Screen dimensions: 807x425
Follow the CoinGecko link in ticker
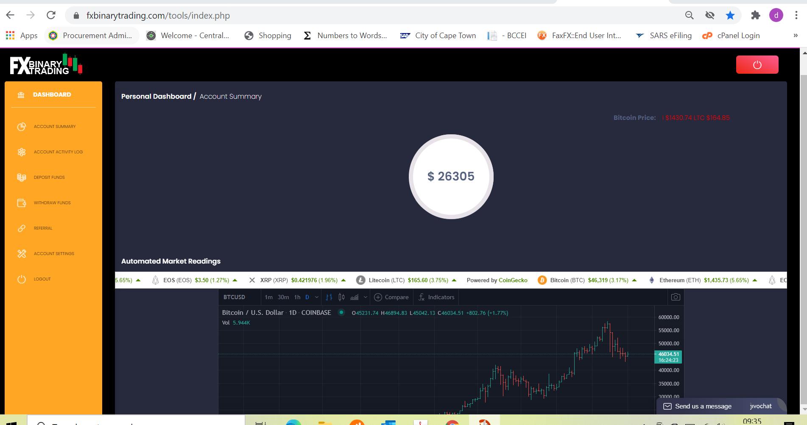[x=513, y=280]
